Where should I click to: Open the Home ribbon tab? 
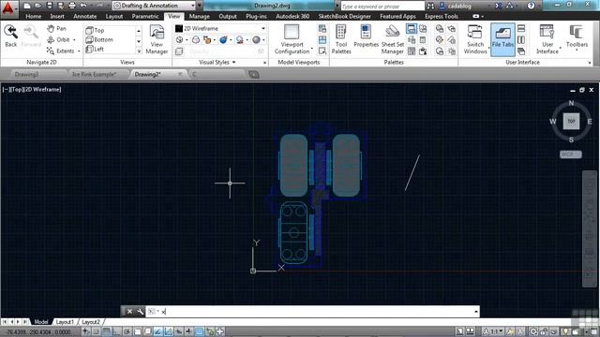pos(34,17)
